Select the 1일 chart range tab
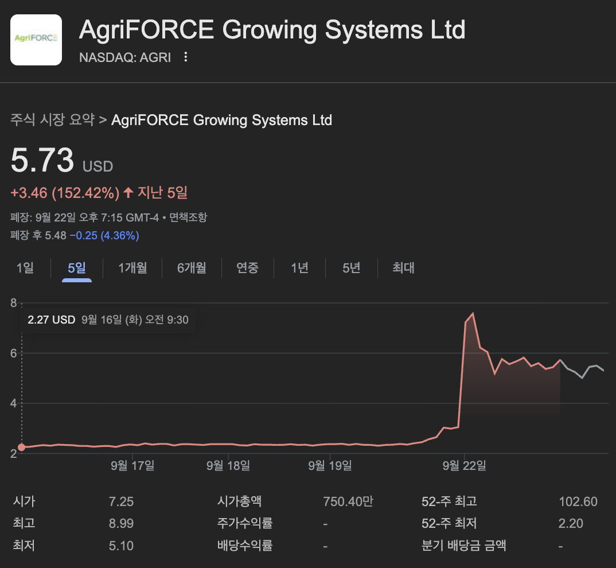 pos(25,268)
